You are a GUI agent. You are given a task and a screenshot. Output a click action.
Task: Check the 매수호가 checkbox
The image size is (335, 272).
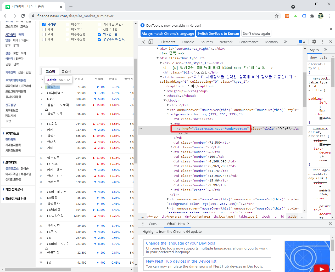(68, 24)
